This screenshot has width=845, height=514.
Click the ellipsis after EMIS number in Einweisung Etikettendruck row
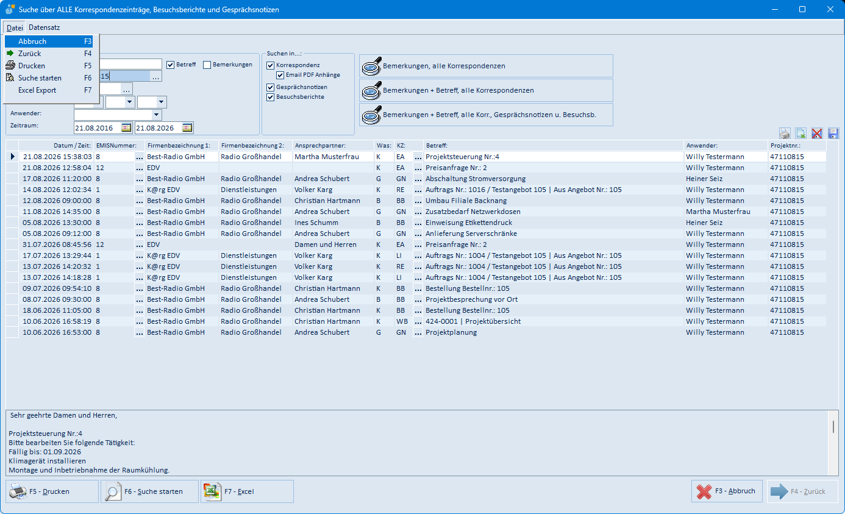[139, 223]
